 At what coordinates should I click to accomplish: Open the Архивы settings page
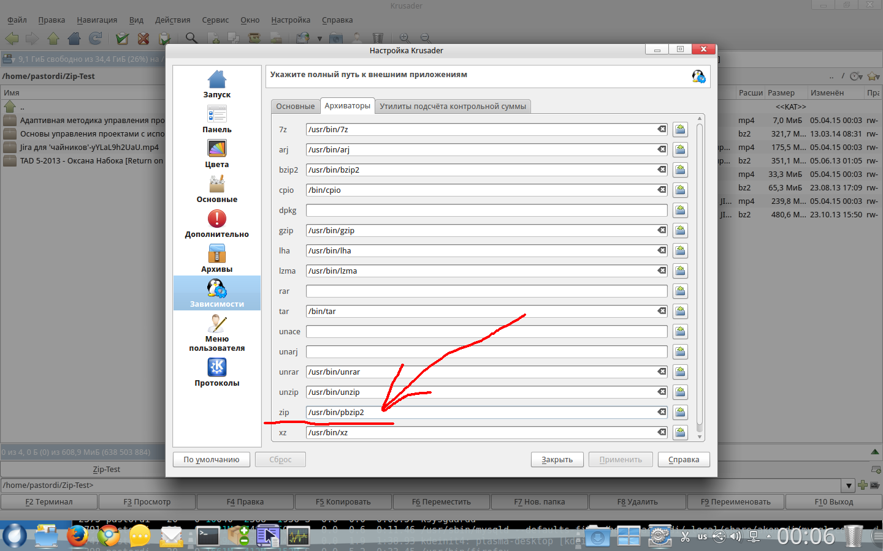click(x=217, y=259)
